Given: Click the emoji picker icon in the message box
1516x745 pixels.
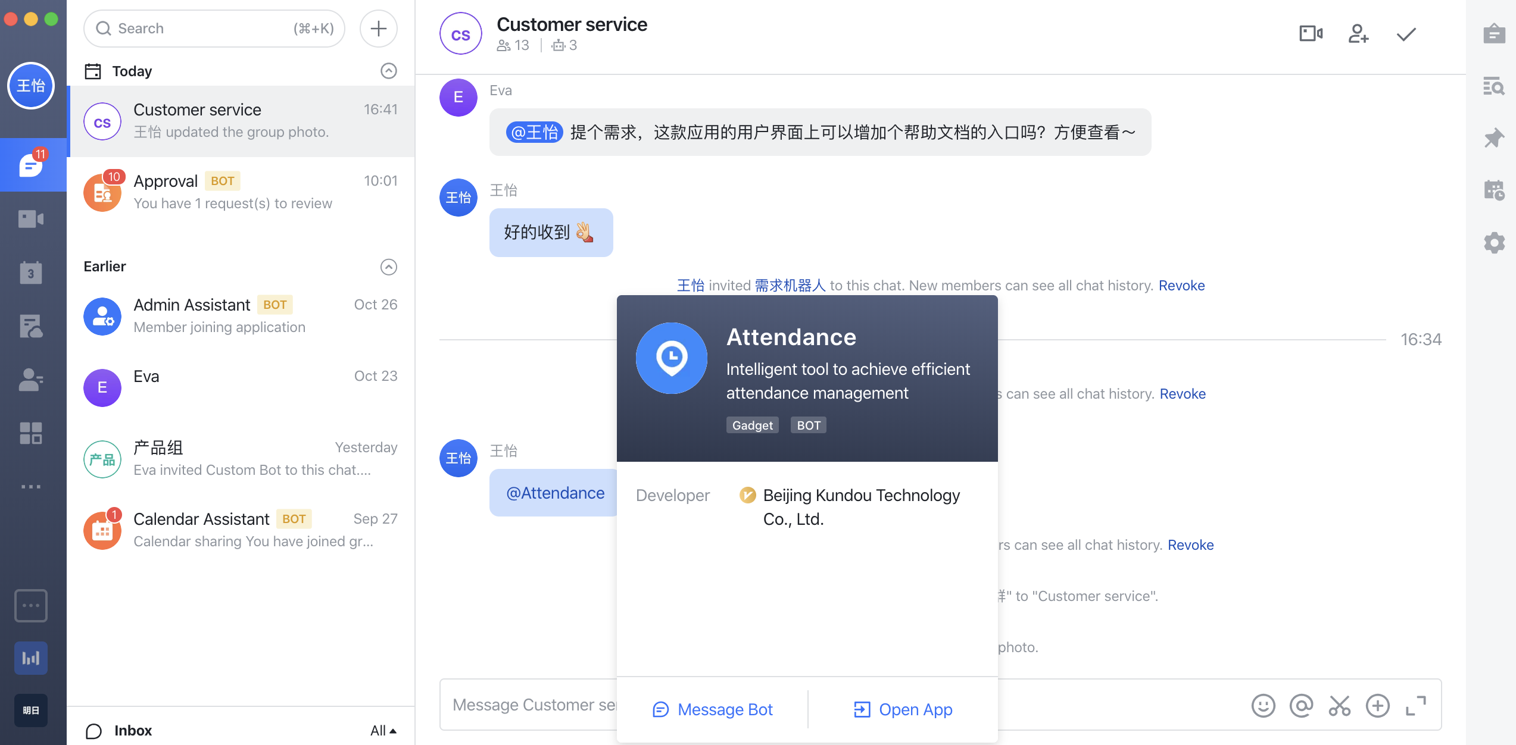Looking at the screenshot, I should [1263, 706].
